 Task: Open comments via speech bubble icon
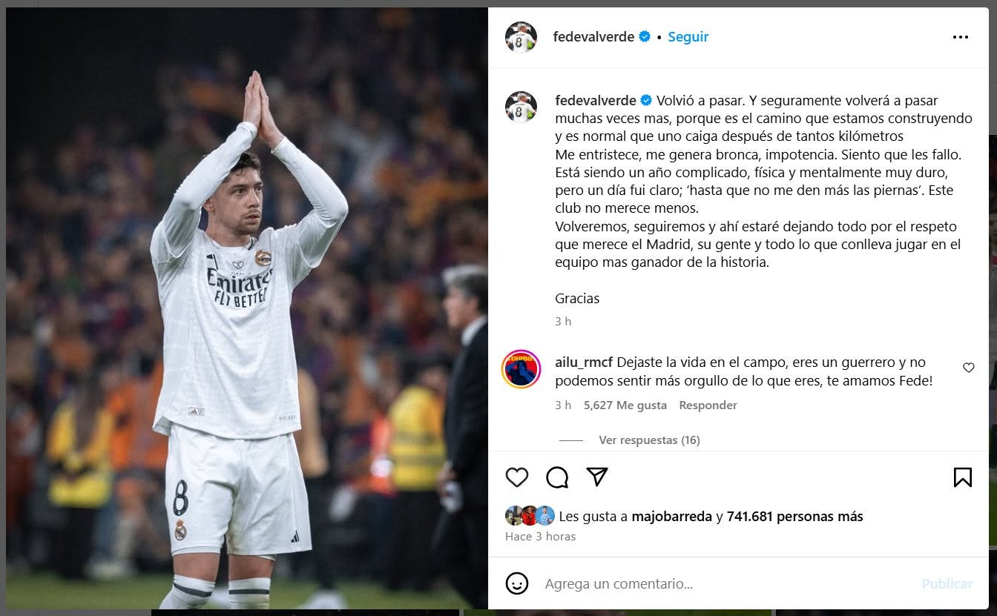pyautogui.click(x=557, y=477)
